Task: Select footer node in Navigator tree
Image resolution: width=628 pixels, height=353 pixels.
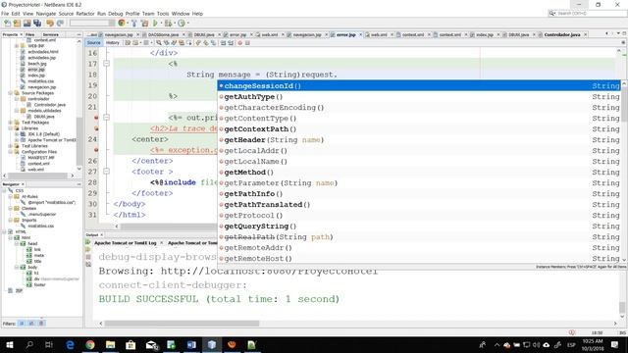Action: coord(39,285)
